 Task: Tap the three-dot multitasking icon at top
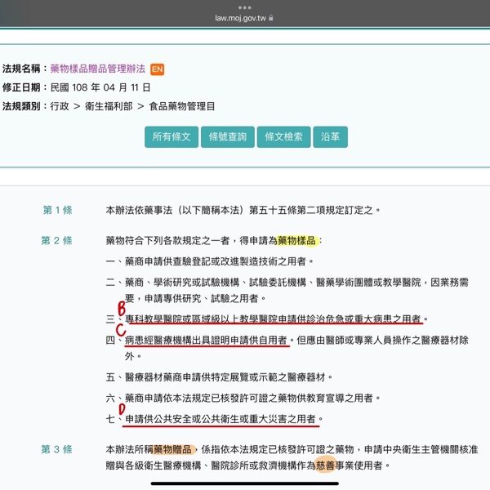pos(244,7)
